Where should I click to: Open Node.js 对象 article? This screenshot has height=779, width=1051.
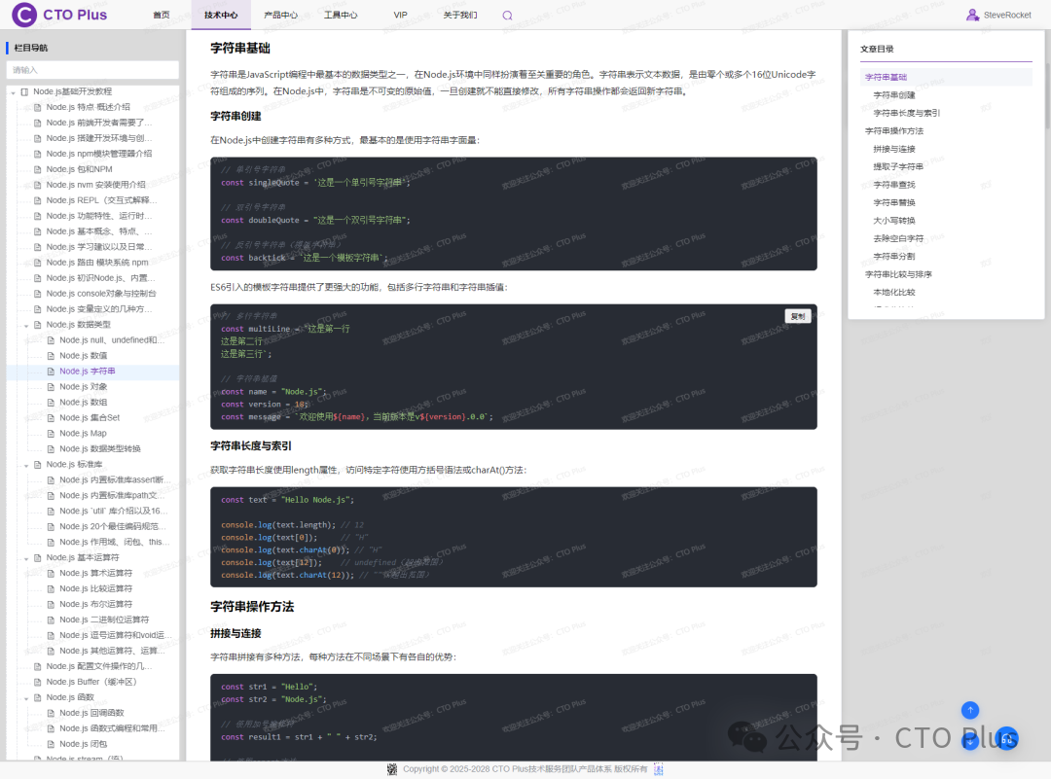click(83, 386)
